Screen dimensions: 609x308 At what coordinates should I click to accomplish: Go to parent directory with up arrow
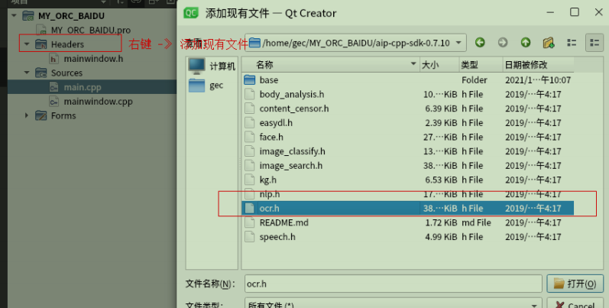point(526,43)
